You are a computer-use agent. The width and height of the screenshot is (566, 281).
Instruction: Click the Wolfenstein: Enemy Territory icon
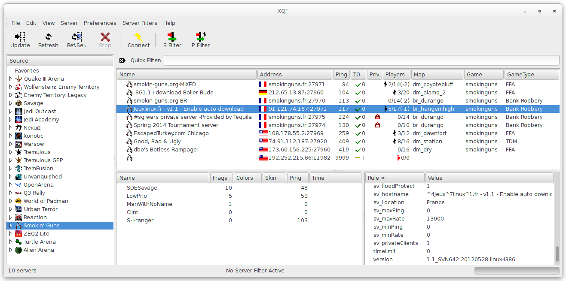18,87
